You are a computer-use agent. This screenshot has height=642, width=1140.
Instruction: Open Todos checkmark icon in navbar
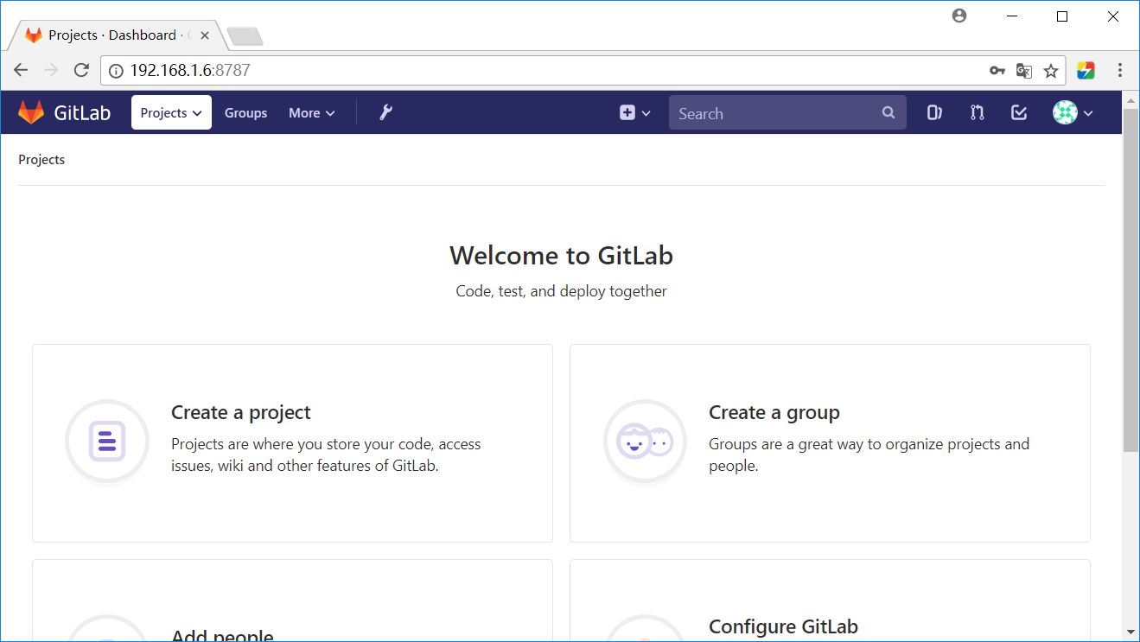coord(1019,112)
